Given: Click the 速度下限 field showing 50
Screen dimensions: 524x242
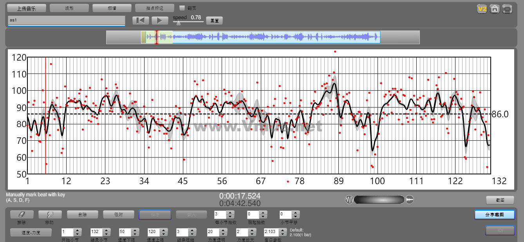Looking at the screenshot, I should click(125, 232).
